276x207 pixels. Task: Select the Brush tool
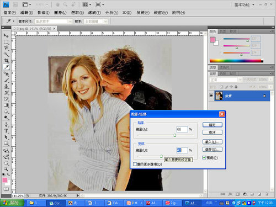click(x=6, y=80)
